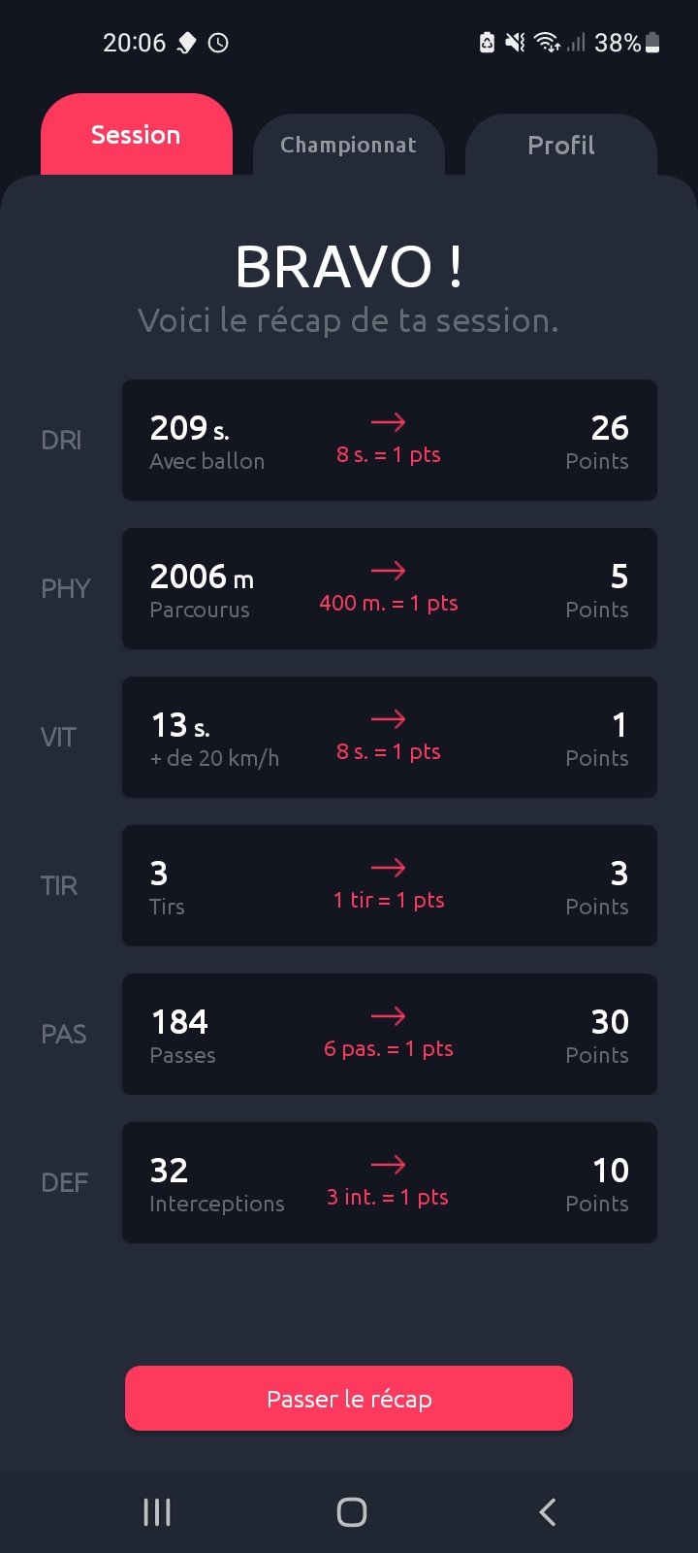Tap the red arrow in the DEF row
Screen dimensions: 698x1553
[388, 1165]
